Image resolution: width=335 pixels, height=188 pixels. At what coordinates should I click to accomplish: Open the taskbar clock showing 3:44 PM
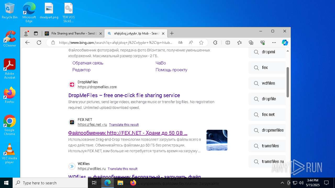313,183
